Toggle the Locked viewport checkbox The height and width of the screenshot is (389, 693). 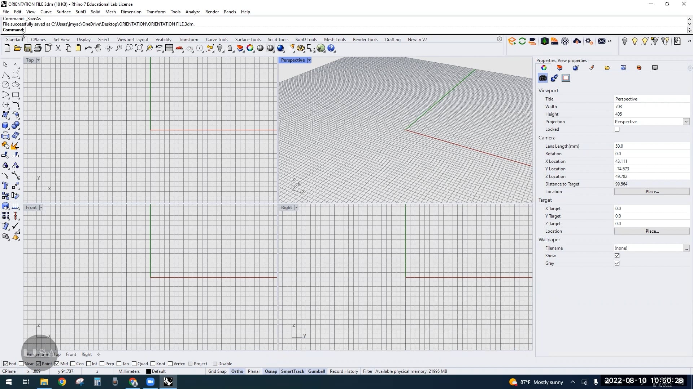(x=617, y=129)
